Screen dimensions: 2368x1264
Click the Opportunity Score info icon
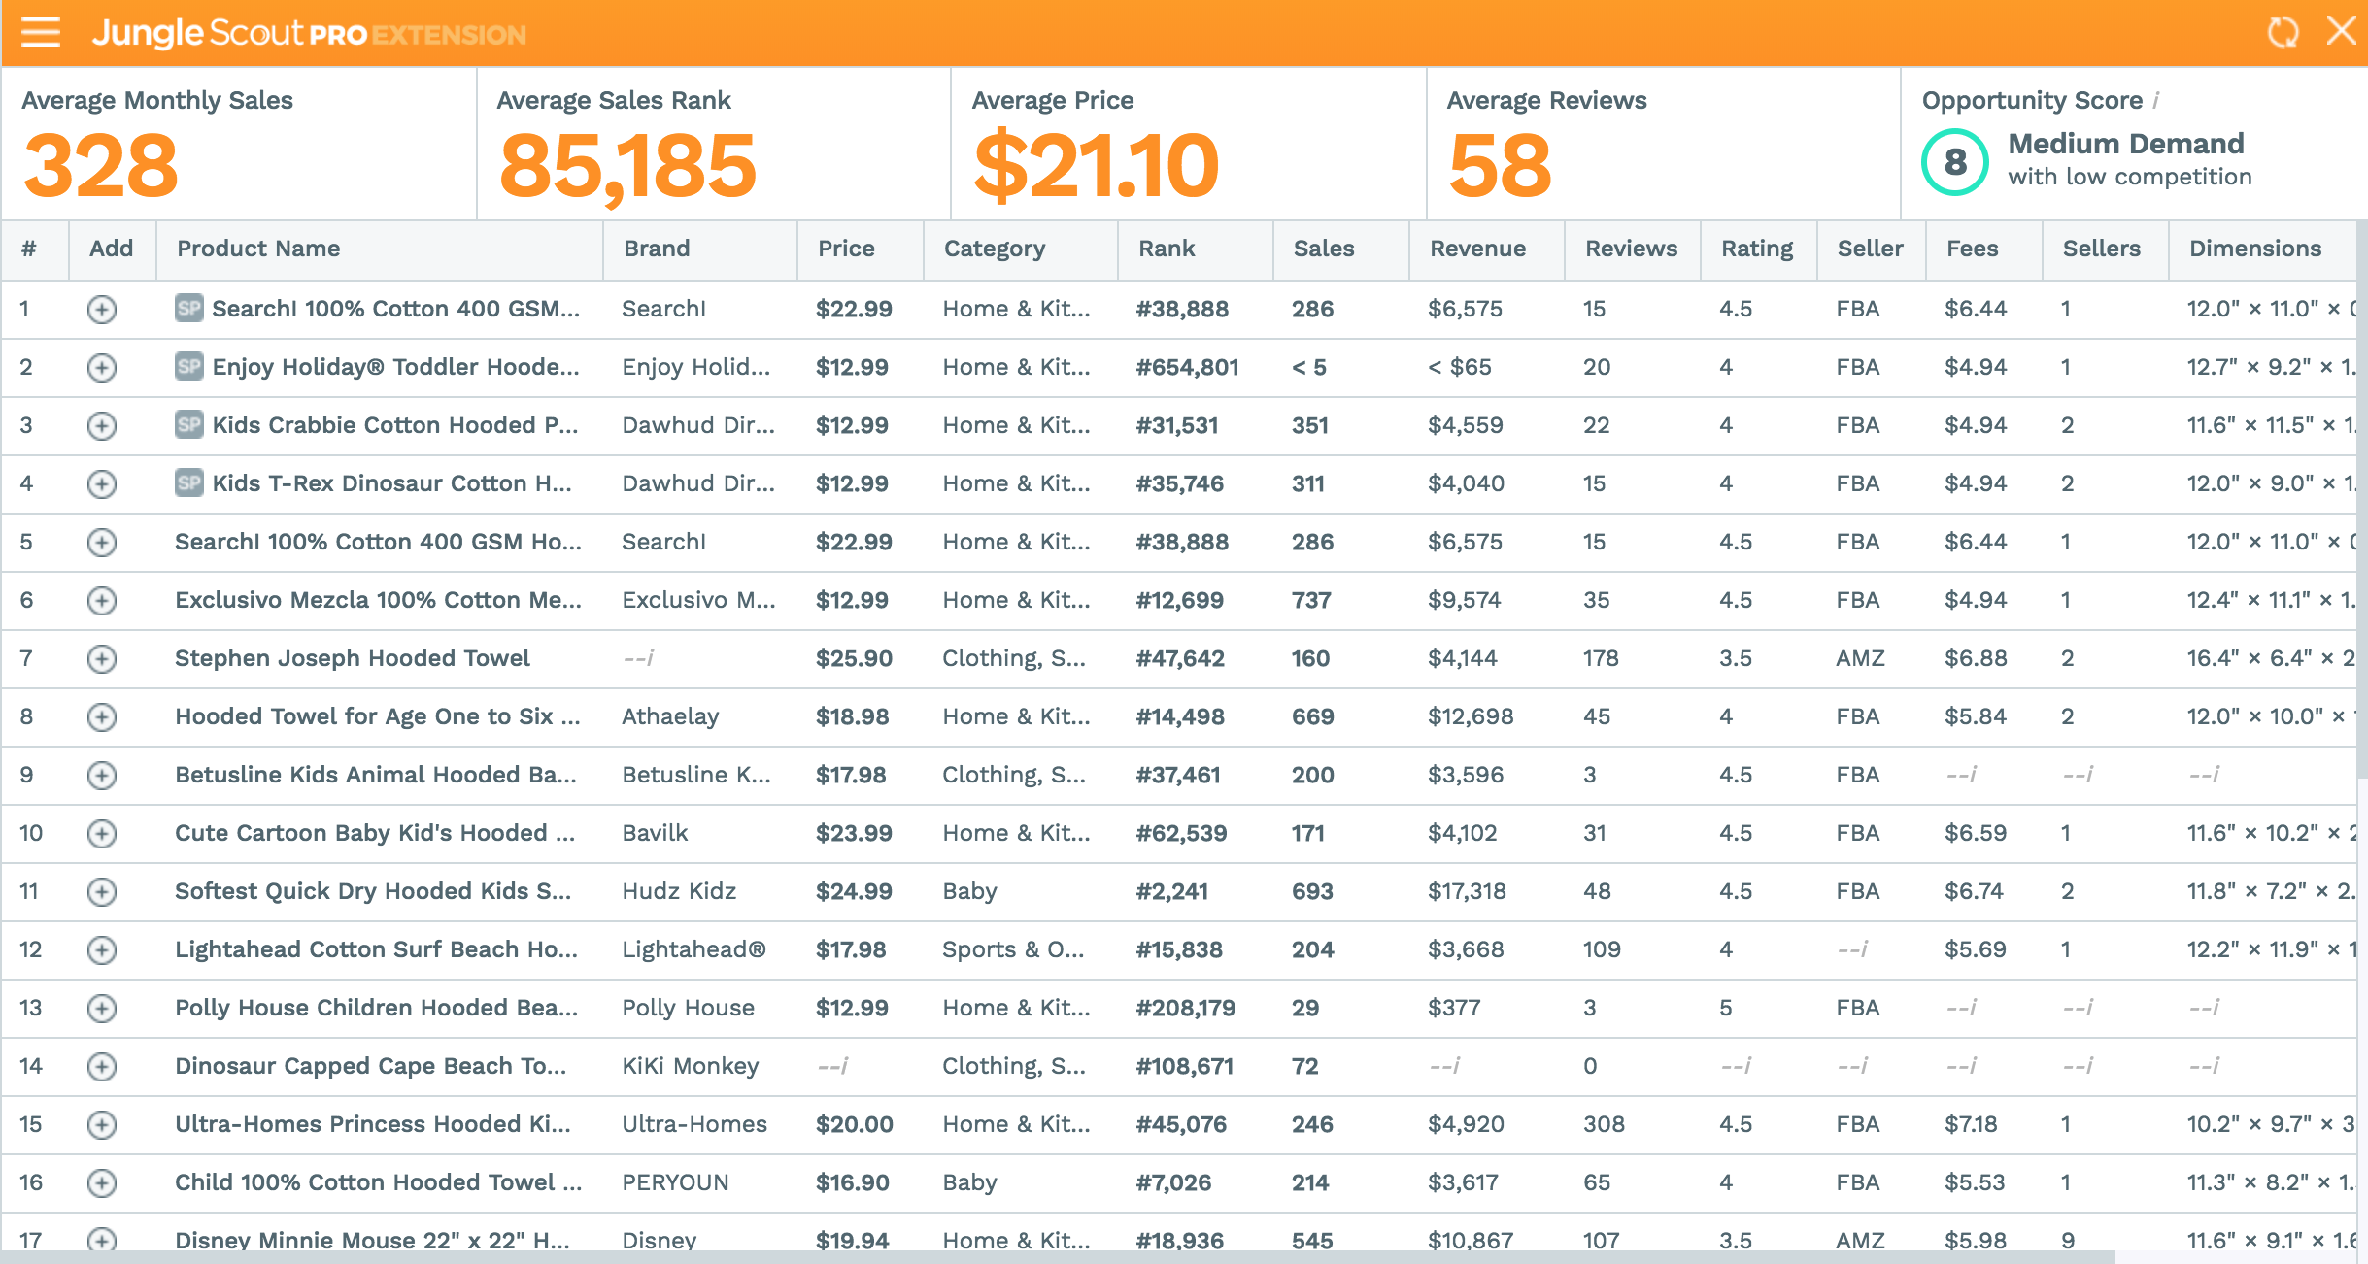point(2156,100)
